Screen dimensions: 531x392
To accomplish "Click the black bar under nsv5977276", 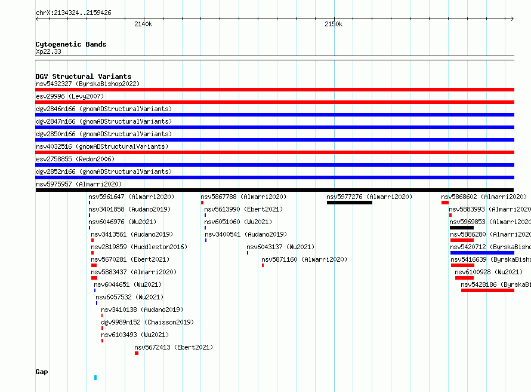I will click(350, 203).
